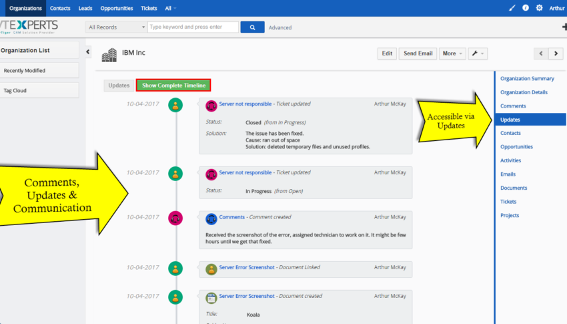The height and width of the screenshot is (324, 567).
Task: Open the Organizations module tab
Action: (x=25, y=8)
